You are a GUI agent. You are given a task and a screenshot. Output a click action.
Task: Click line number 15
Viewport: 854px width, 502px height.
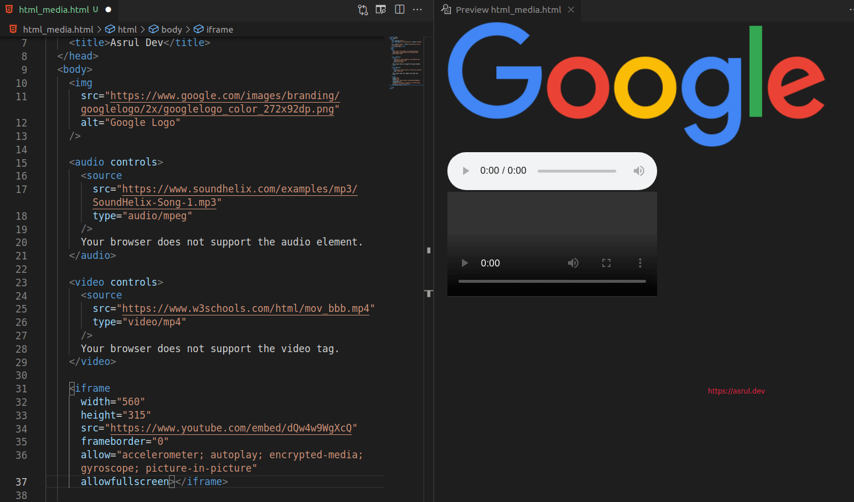[22, 163]
